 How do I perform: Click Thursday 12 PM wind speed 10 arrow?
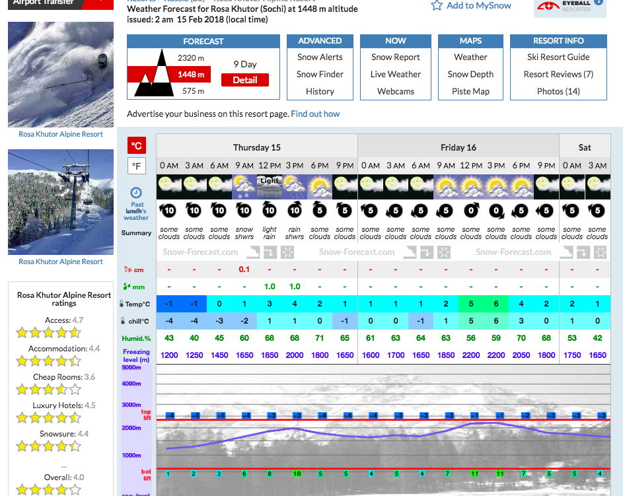pos(270,211)
